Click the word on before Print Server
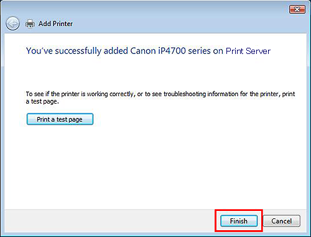The height and width of the screenshot is (237, 311). (218, 51)
